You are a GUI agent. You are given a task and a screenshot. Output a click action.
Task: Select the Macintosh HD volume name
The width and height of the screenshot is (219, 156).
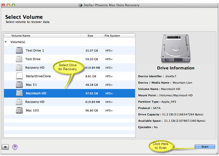(36, 93)
